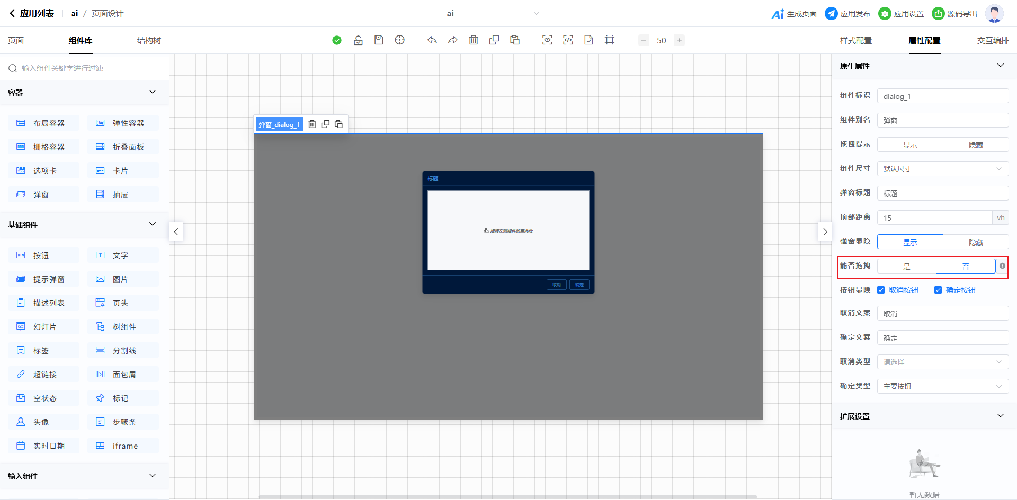Uncheck the 确定按钮 checkbox
Viewport: 1017px width, 500px height.
(938, 290)
